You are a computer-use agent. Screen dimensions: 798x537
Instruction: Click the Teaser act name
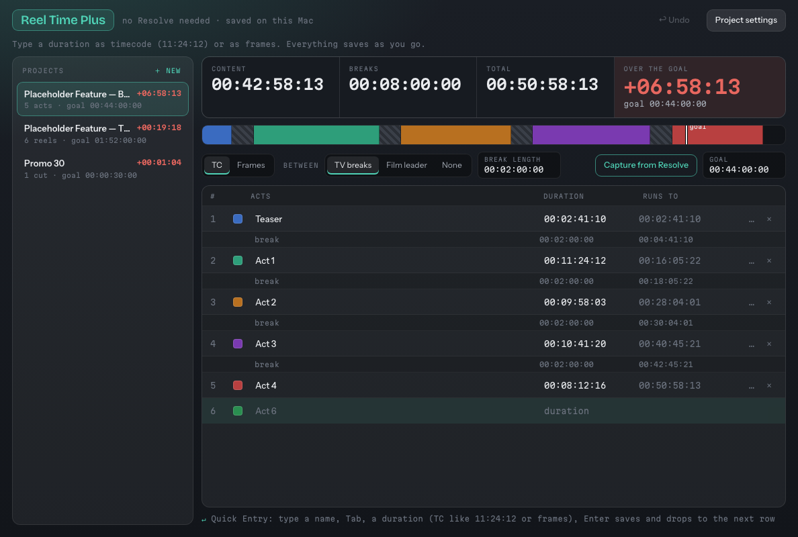point(269,219)
